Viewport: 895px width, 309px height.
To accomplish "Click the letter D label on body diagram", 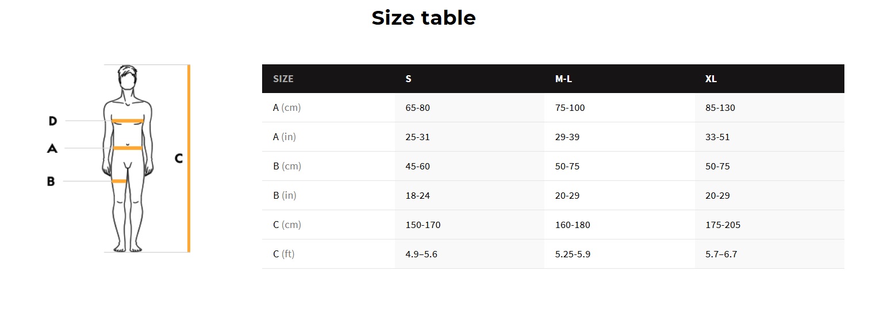I will pos(52,121).
